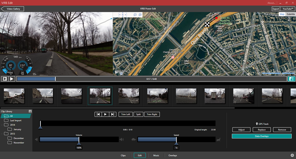Screen dimensions: 296x159
Task: Select the third clip thumbnail
Action: (x=72, y=96)
